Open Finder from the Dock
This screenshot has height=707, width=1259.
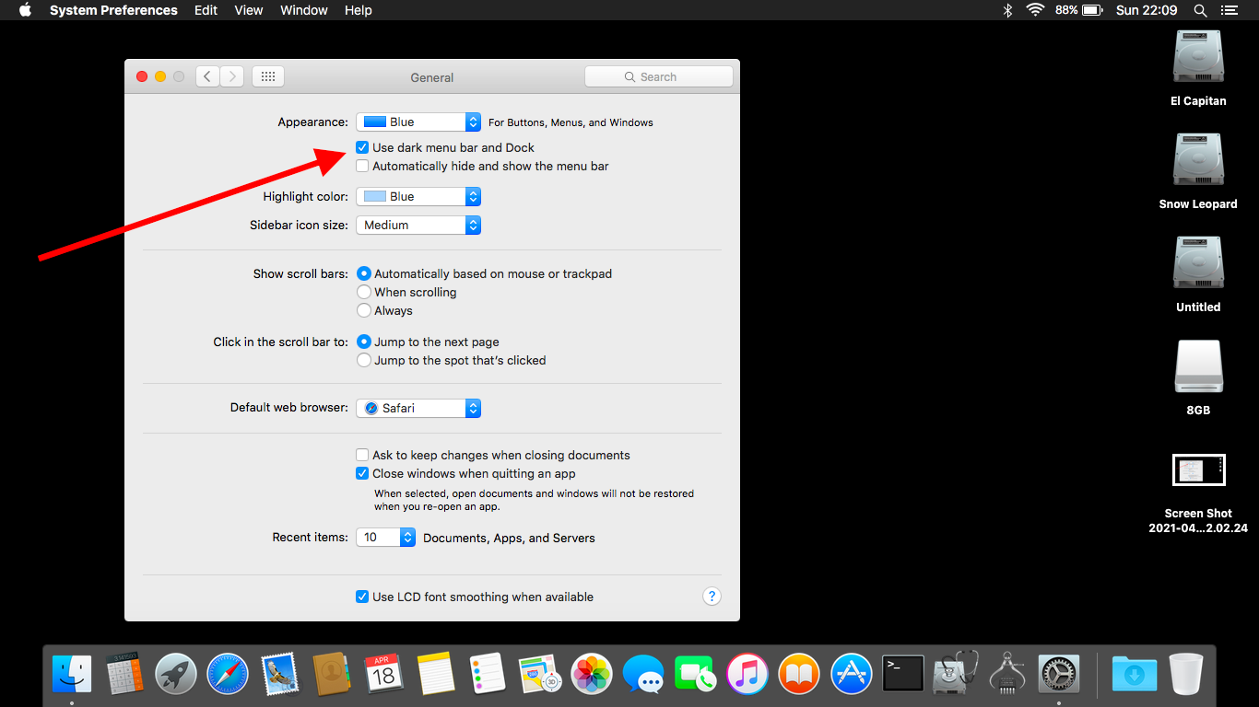pos(72,674)
